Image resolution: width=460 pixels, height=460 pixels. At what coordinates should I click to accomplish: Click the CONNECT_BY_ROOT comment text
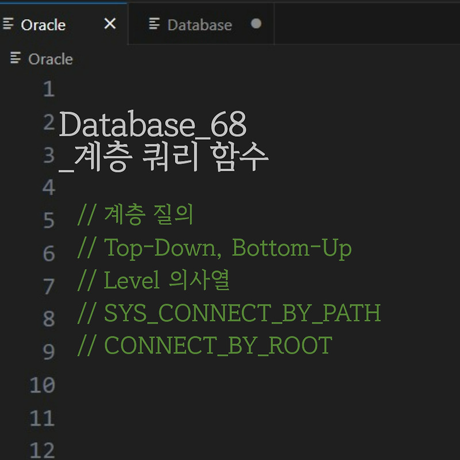[204, 346]
